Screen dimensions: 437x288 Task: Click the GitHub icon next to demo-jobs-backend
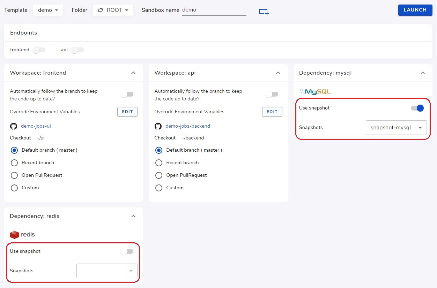pyautogui.click(x=158, y=126)
